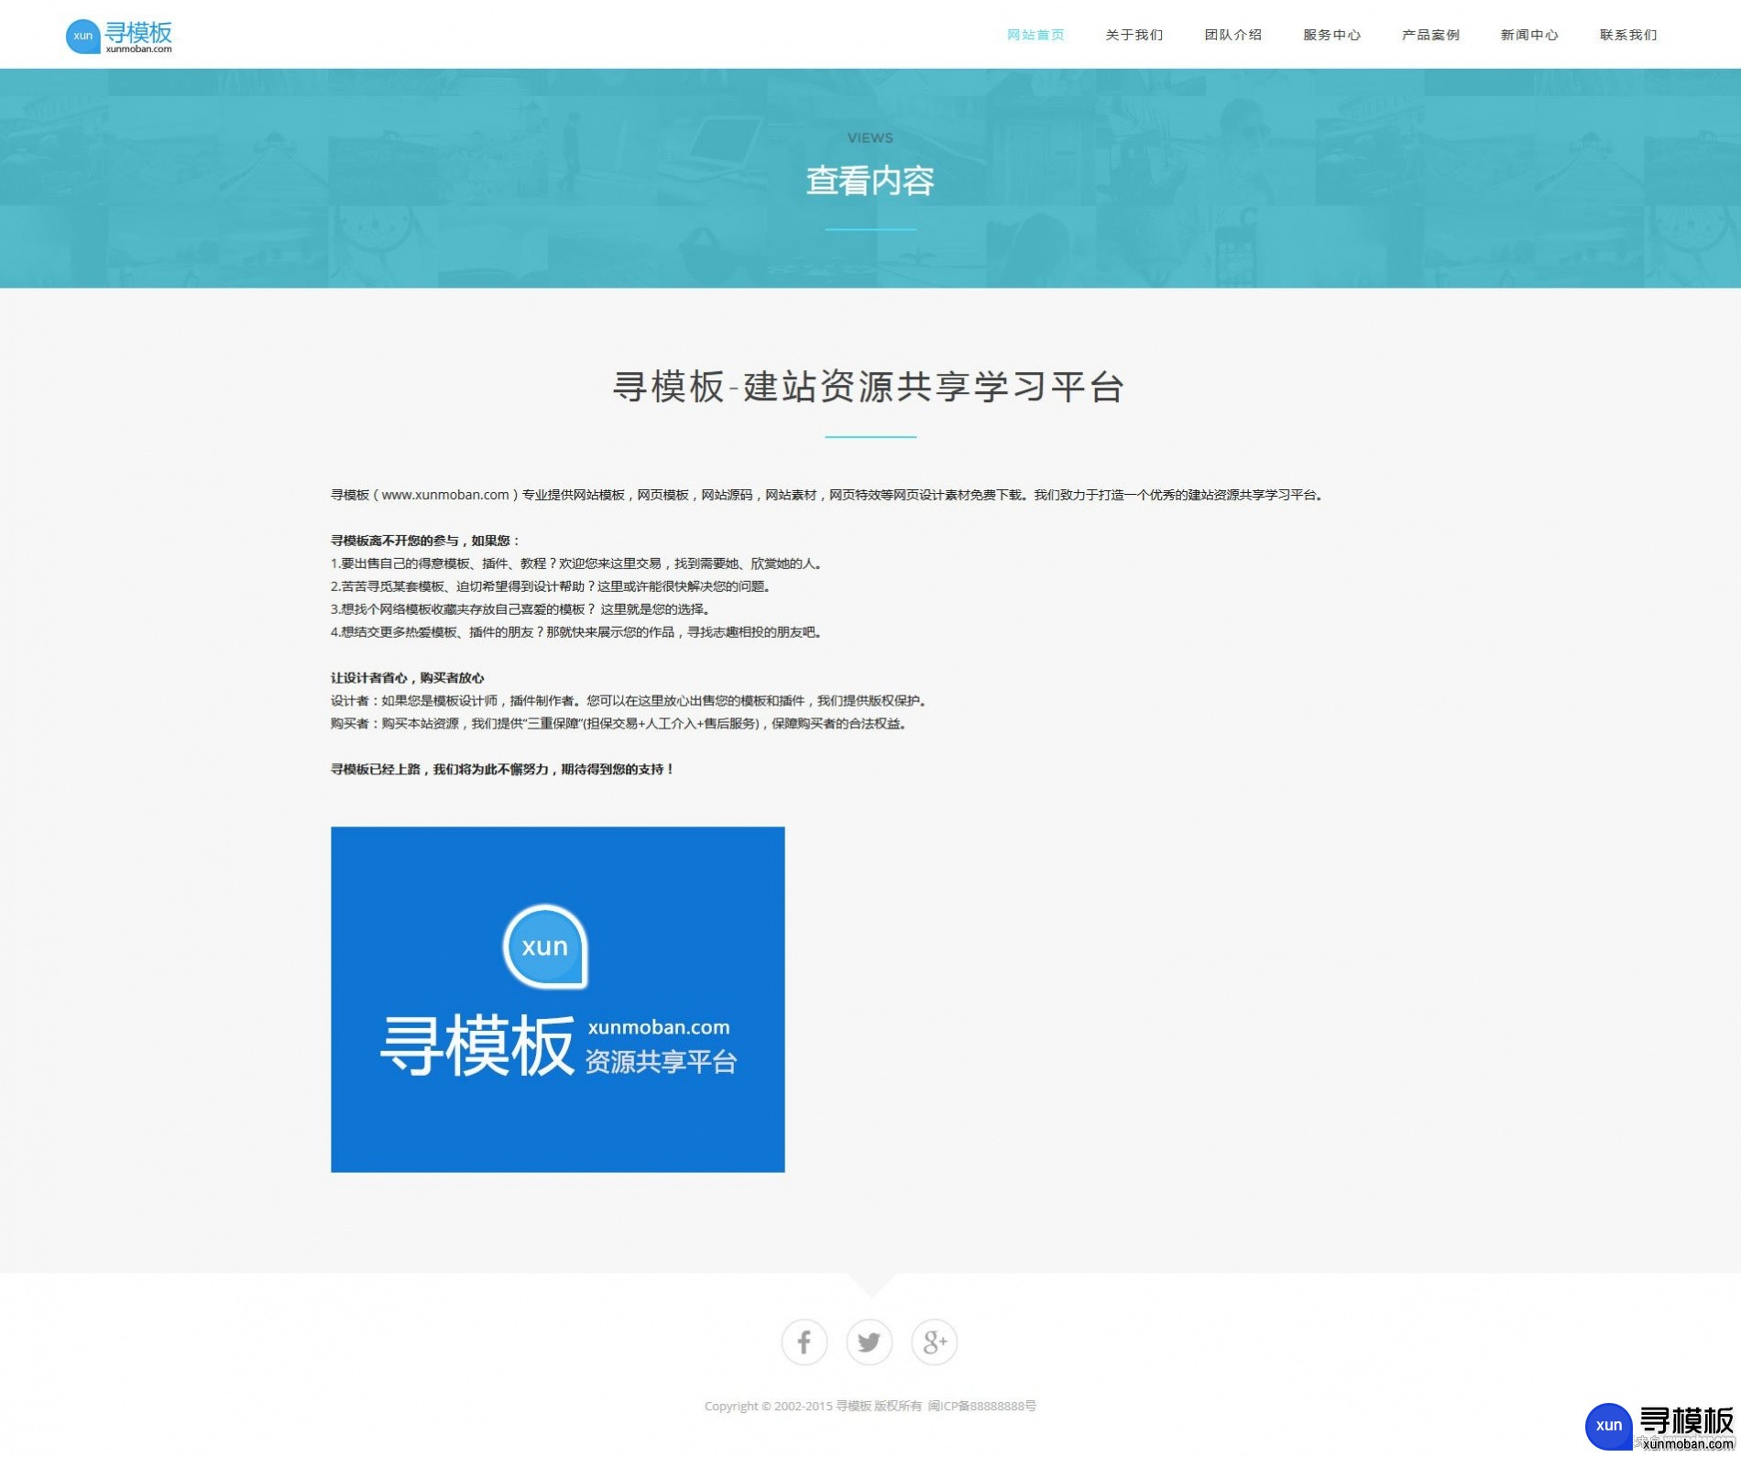Click the Copyright 2002-2015 footer text
Image resolution: width=1741 pixels, height=1457 pixels.
tap(870, 1406)
